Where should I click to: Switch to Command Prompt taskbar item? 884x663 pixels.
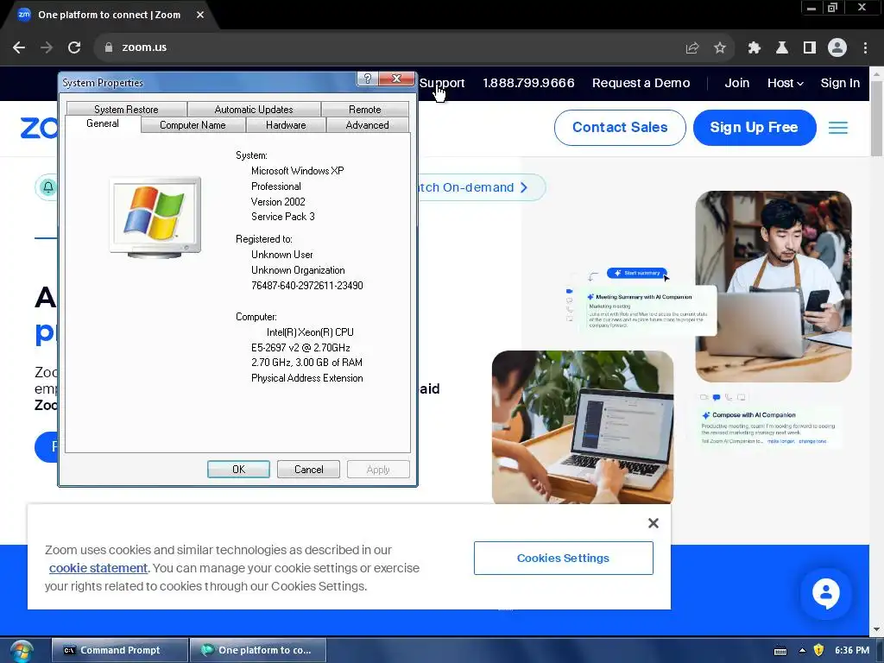pos(119,650)
